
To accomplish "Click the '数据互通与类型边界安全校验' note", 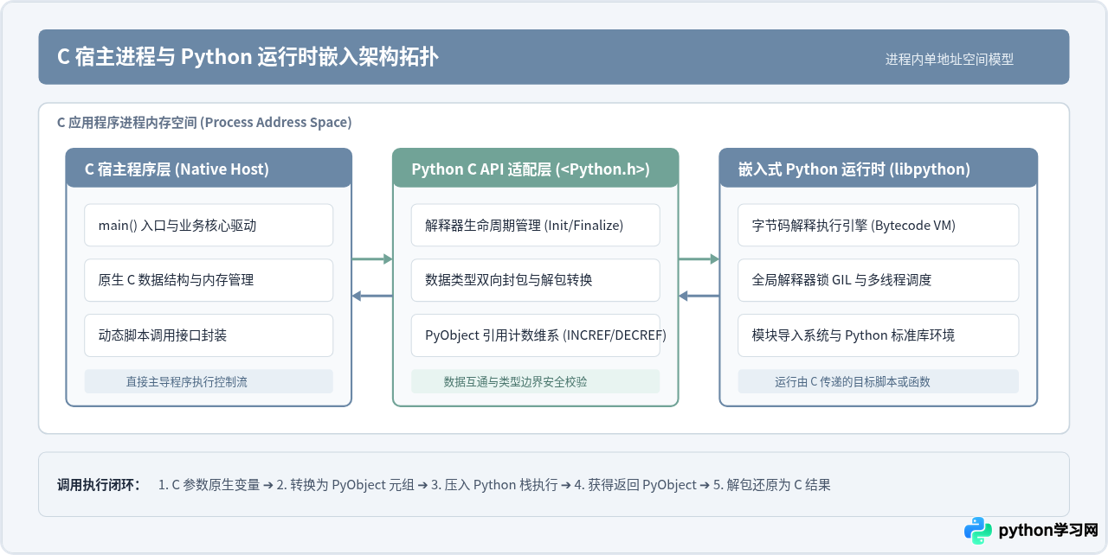I will (536, 381).
